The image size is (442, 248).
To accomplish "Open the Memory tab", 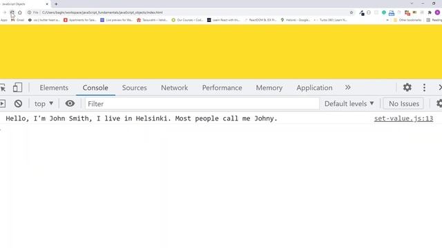I will 269,87.
